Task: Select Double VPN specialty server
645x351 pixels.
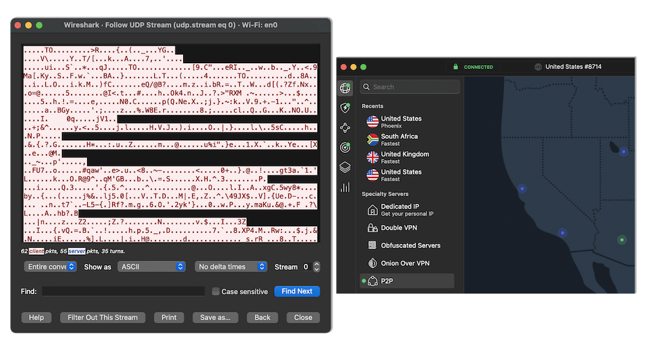Action: pyautogui.click(x=407, y=228)
